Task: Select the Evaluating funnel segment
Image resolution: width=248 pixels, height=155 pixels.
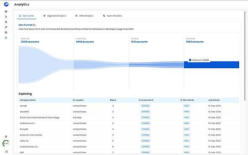Action: pos(101,64)
